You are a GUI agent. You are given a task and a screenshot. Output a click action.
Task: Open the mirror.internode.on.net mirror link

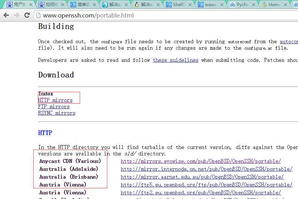(x=206, y=169)
